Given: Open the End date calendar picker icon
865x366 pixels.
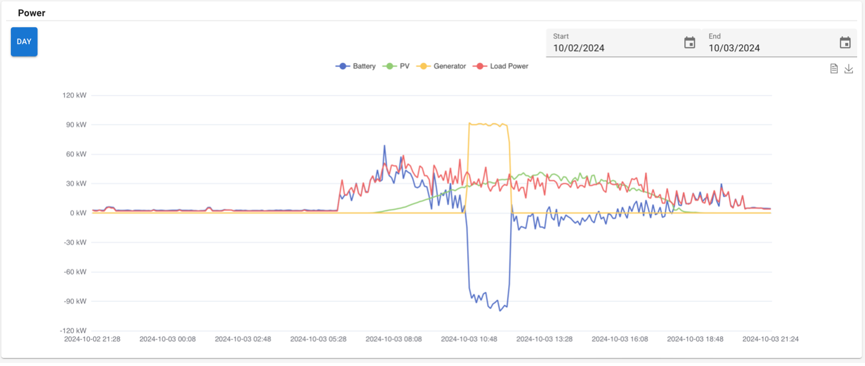Looking at the screenshot, I should (x=845, y=43).
